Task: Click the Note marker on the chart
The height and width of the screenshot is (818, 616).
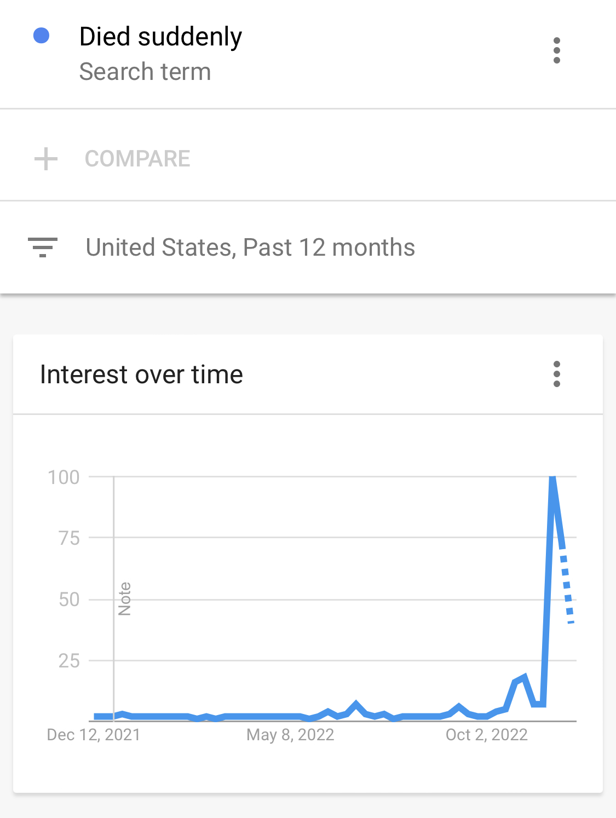Action: tap(125, 599)
